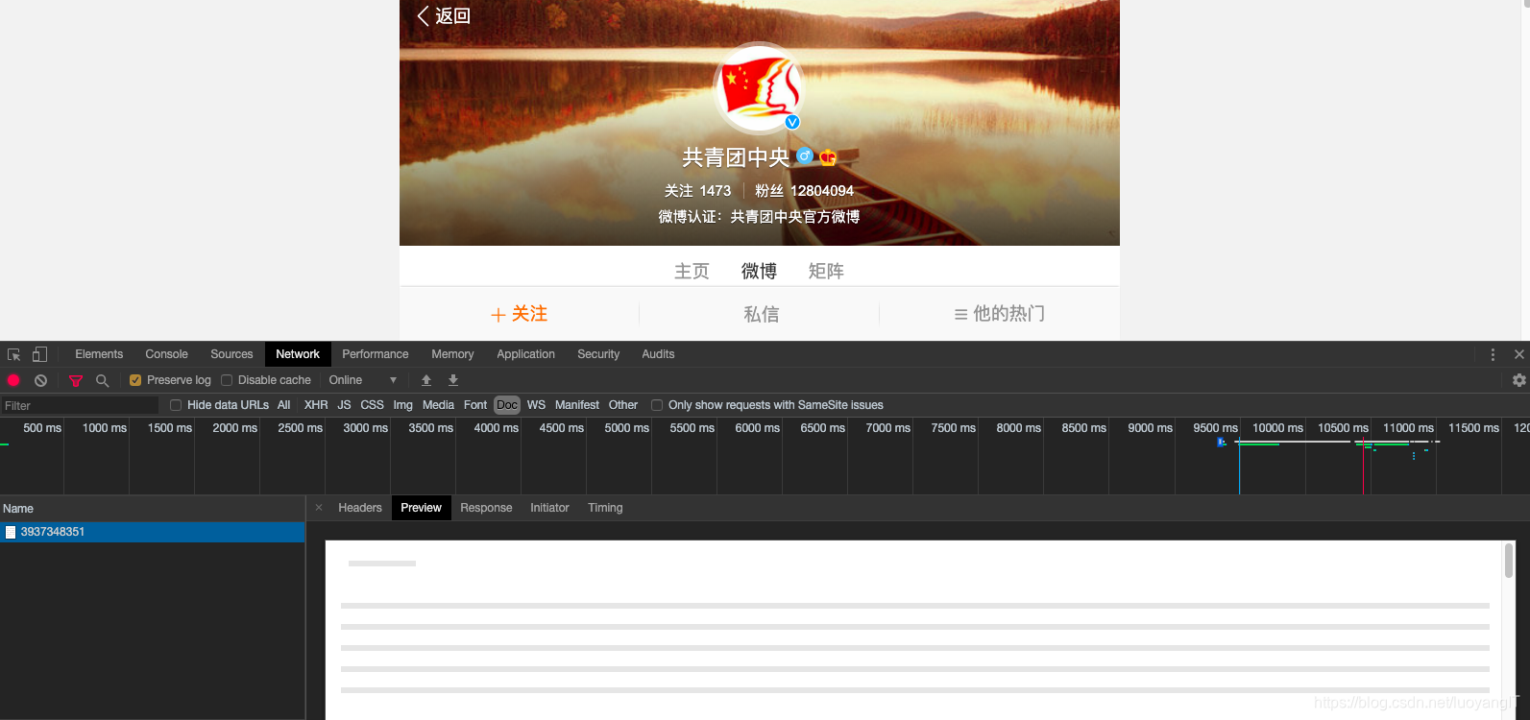Screen dimensions: 1530x720
Task: Enable Disable cache checkbox
Action: [227, 380]
